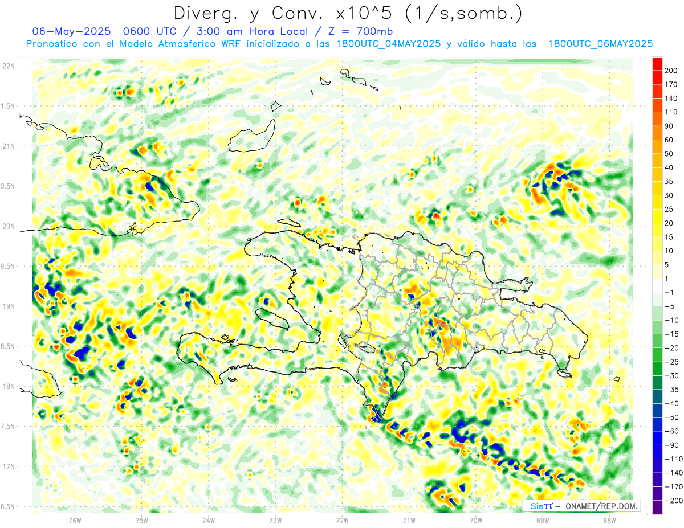The image size is (684, 528).
Task: Click the '-35' colorbar label
Action: tap(671, 390)
